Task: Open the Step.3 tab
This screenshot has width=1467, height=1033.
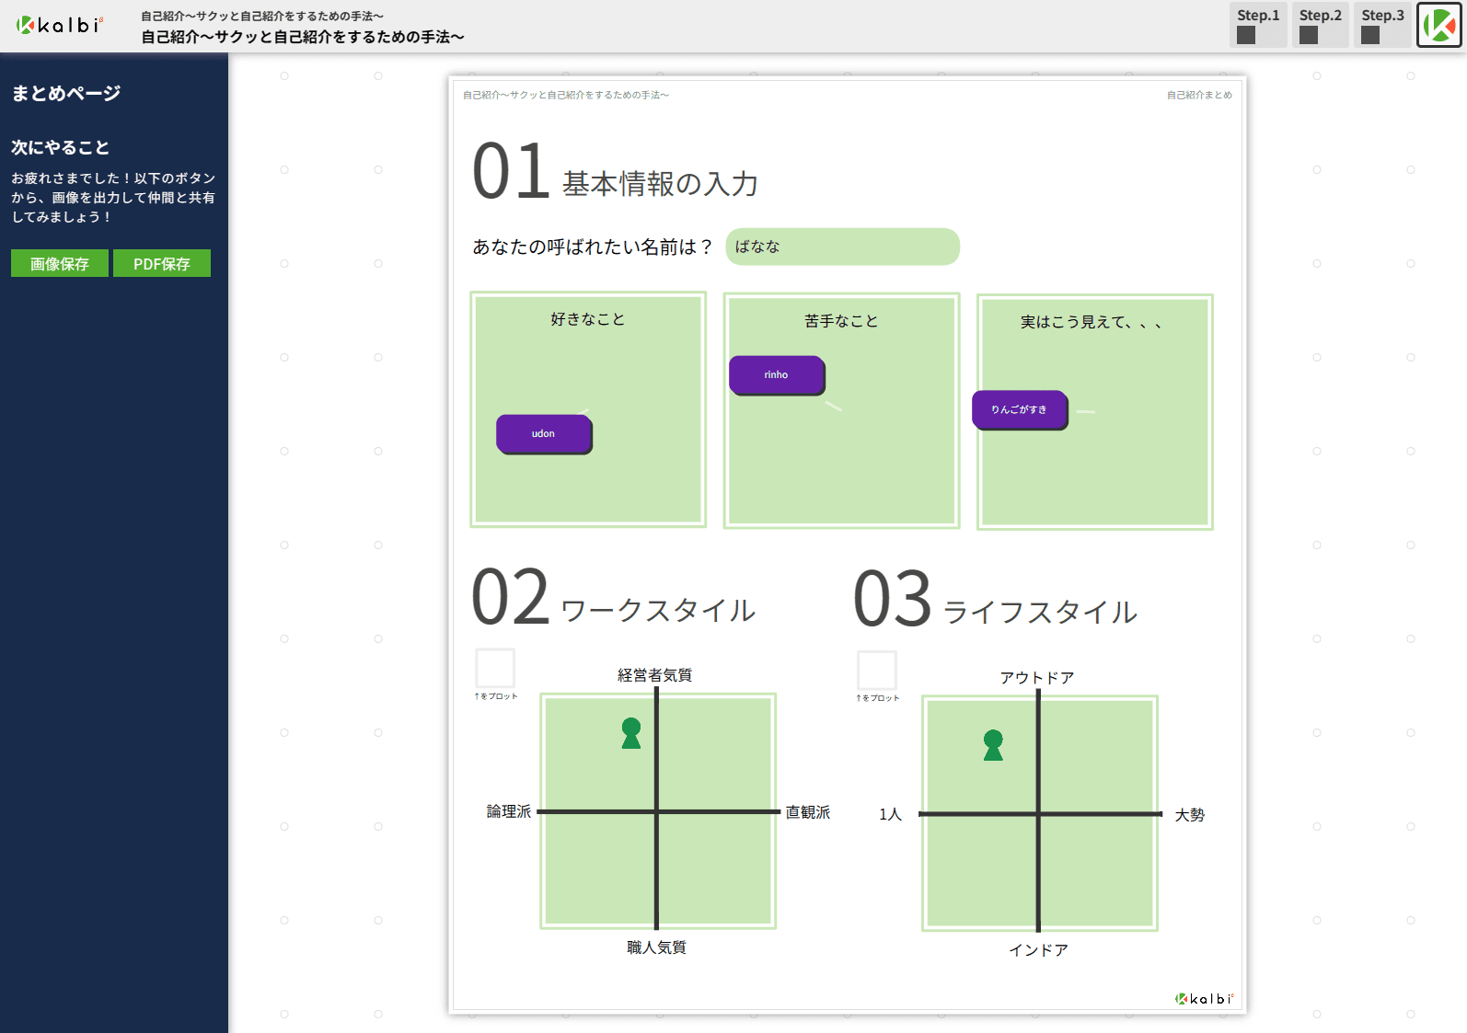Action: tap(1382, 25)
